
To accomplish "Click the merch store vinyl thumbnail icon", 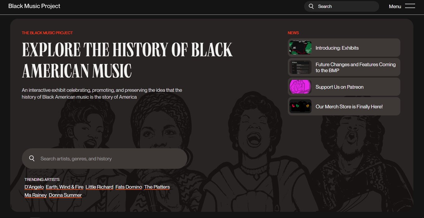I will click(300, 106).
